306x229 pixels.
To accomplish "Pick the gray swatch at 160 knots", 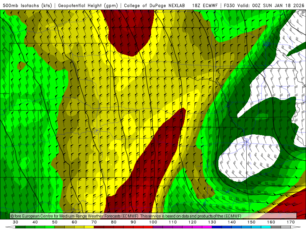I will (x=276, y=227).
